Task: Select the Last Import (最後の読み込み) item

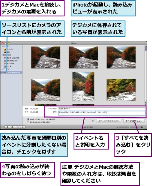Action: (x=11, y=61)
